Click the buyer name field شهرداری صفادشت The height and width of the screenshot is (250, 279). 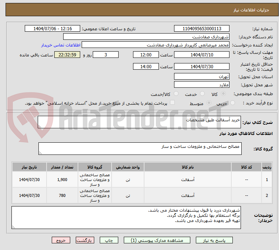tap(146, 37)
